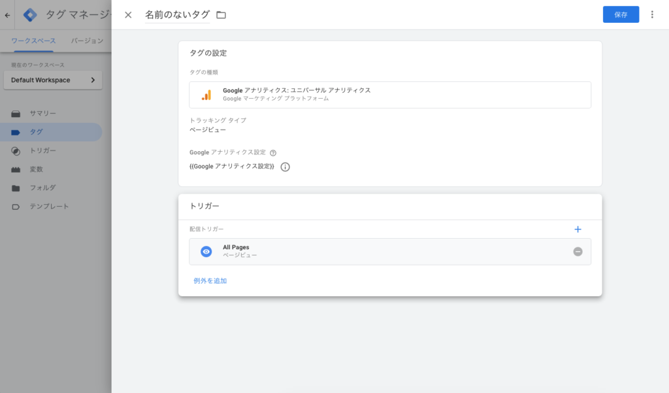This screenshot has width=669, height=393.
Task: Open 変数 in the sidebar
Action: (x=37, y=169)
